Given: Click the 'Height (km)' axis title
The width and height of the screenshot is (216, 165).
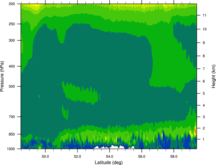Looking at the screenshot, I should tap(213, 76).
